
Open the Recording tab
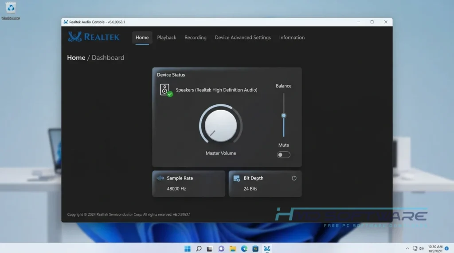click(x=196, y=38)
